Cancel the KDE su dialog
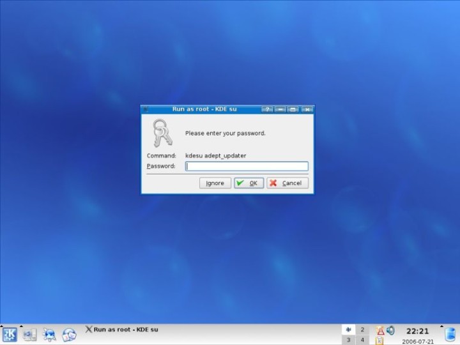Viewport: 460px width, 345px height. click(287, 183)
